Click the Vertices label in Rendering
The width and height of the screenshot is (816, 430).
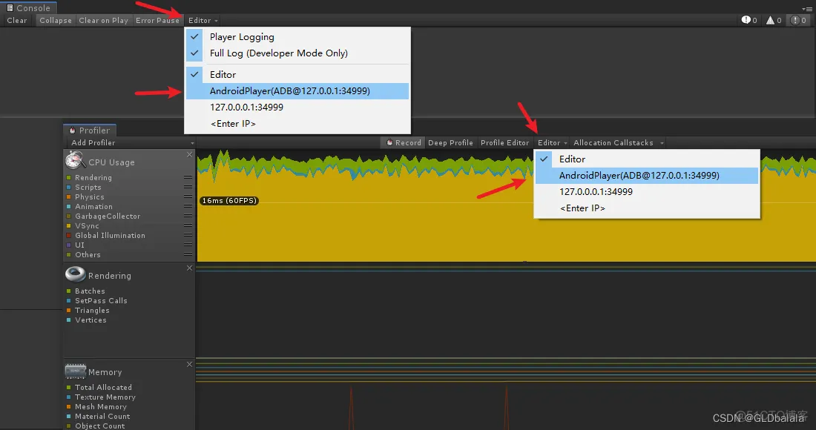(x=91, y=320)
